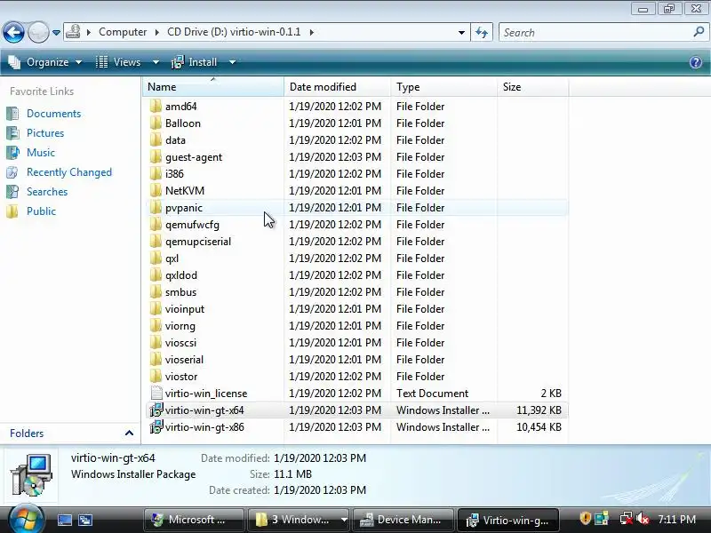Open Searches favorite link
711x533 pixels.
tap(47, 192)
